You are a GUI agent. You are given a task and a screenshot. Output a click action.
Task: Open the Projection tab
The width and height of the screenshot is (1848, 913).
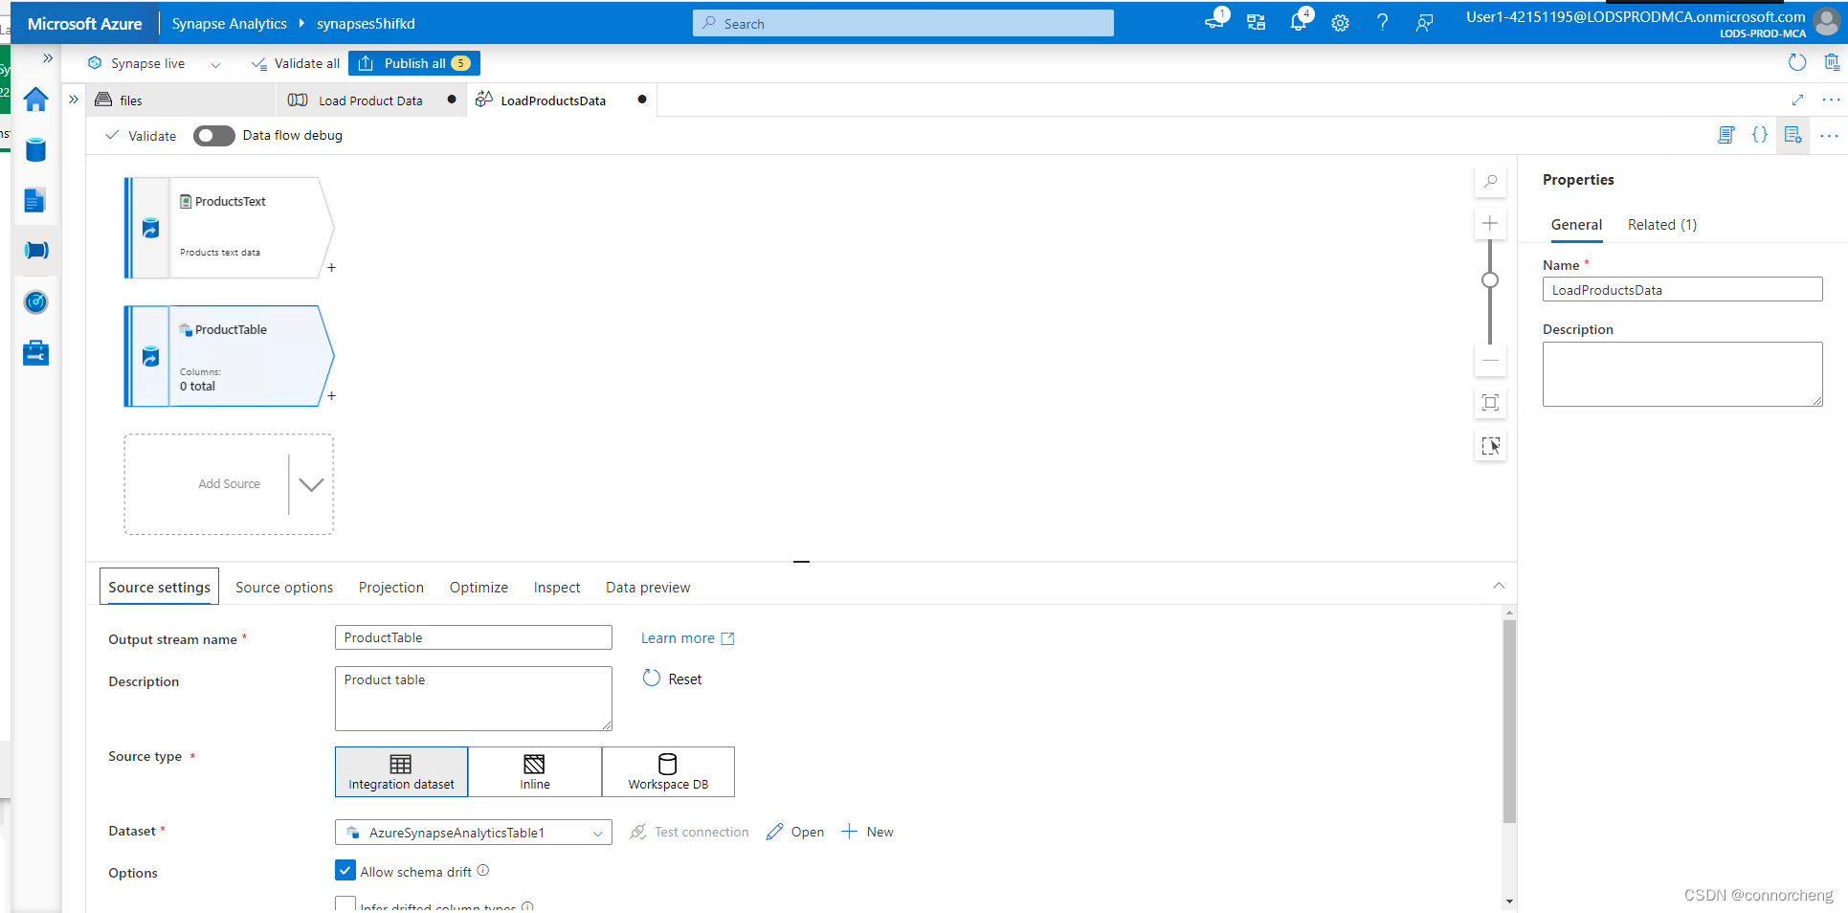click(390, 588)
